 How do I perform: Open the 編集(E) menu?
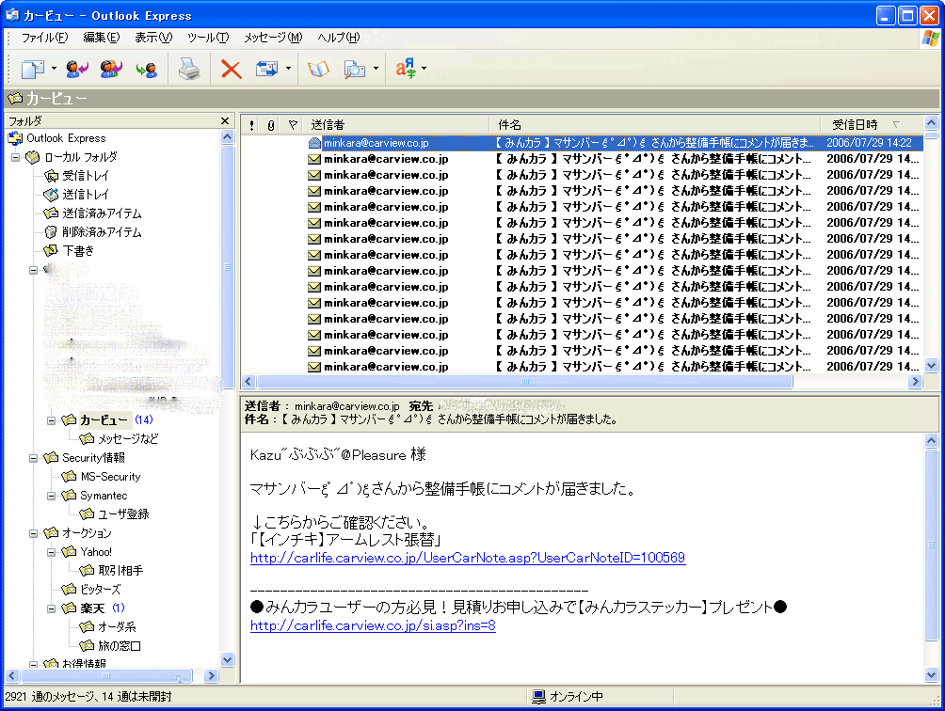click(x=102, y=38)
